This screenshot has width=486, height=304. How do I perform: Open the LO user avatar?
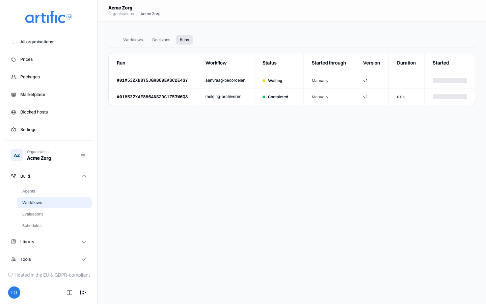click(x=14, y=293)
